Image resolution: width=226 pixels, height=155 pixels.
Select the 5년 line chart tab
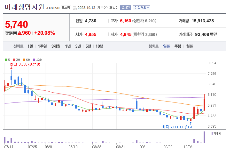click(x=88, y=46)
